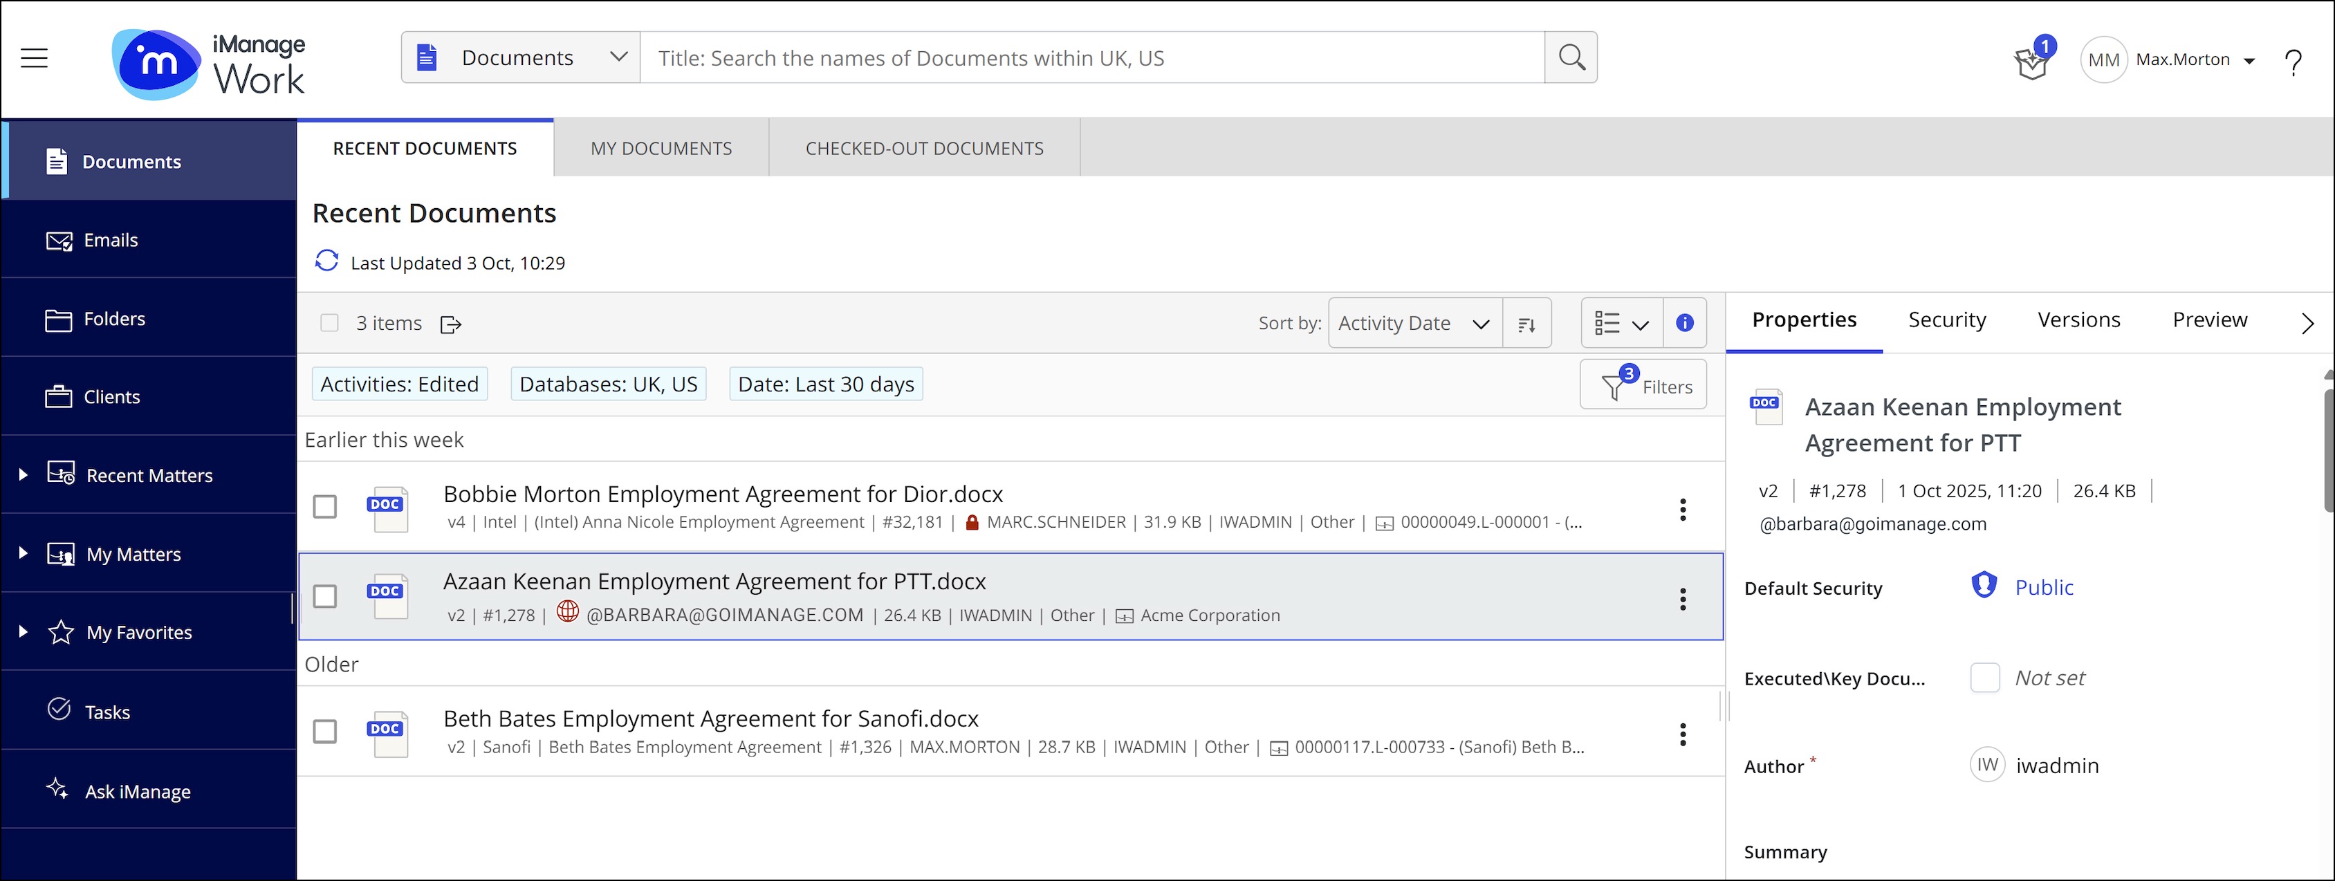The image size is (2335, 881).
Task: Click the export items icon
Action: (x=450, y=324)
